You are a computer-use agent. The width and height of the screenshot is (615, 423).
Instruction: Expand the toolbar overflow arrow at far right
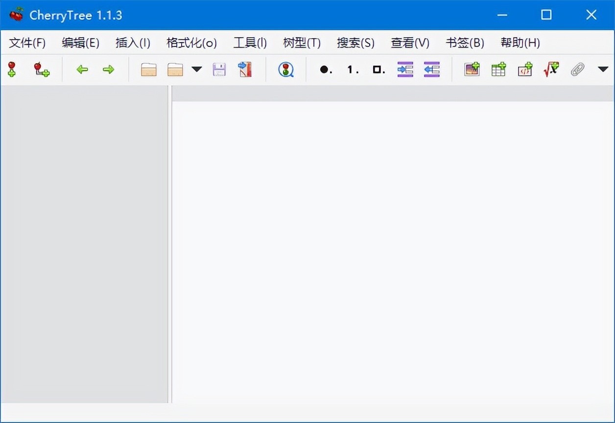tap(603, 70)
